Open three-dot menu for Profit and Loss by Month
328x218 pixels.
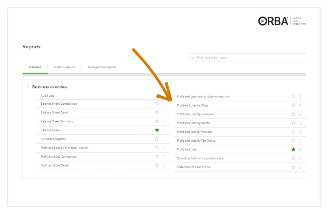[x=300, y=123]
